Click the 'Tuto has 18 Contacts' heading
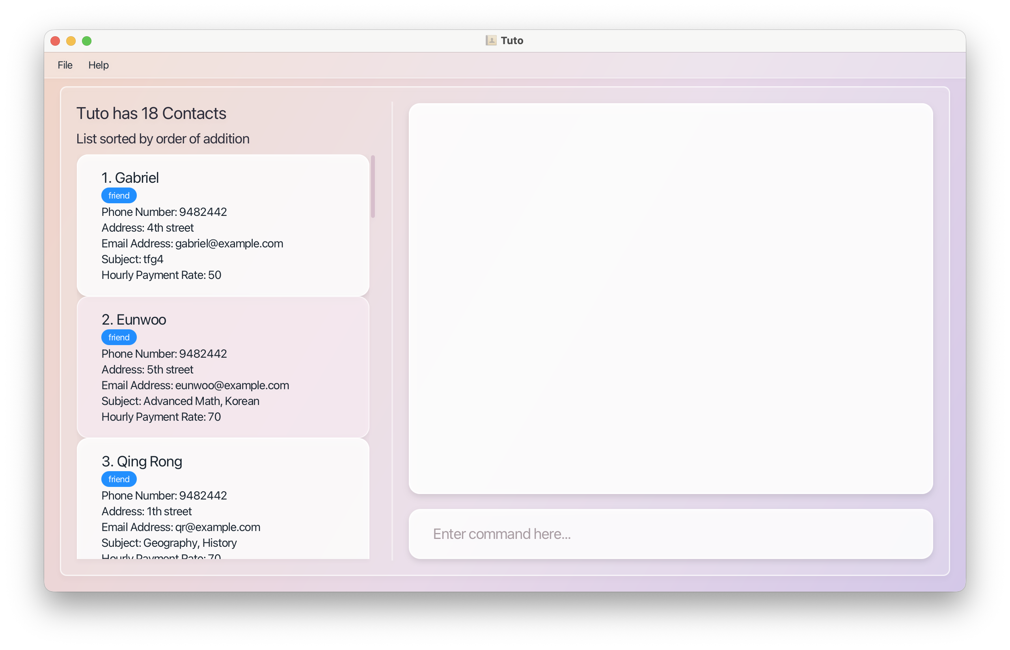Image resolution: width=1010 pixels, height=650 pixels. (151, 113)
